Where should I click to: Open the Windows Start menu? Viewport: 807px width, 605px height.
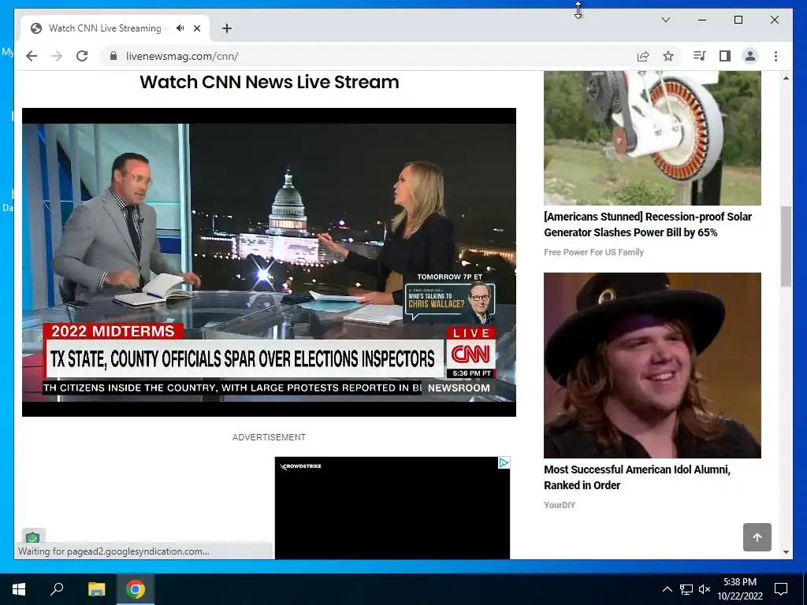coord(19,589)
